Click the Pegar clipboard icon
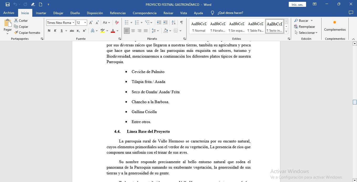357x182 pixels. [8, 24]
